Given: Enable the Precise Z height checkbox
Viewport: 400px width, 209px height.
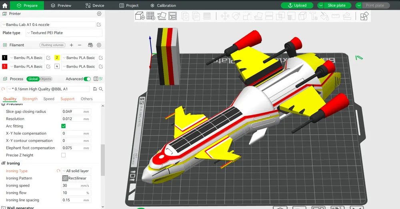Looking at the screenshot, I should coord(63,155).
